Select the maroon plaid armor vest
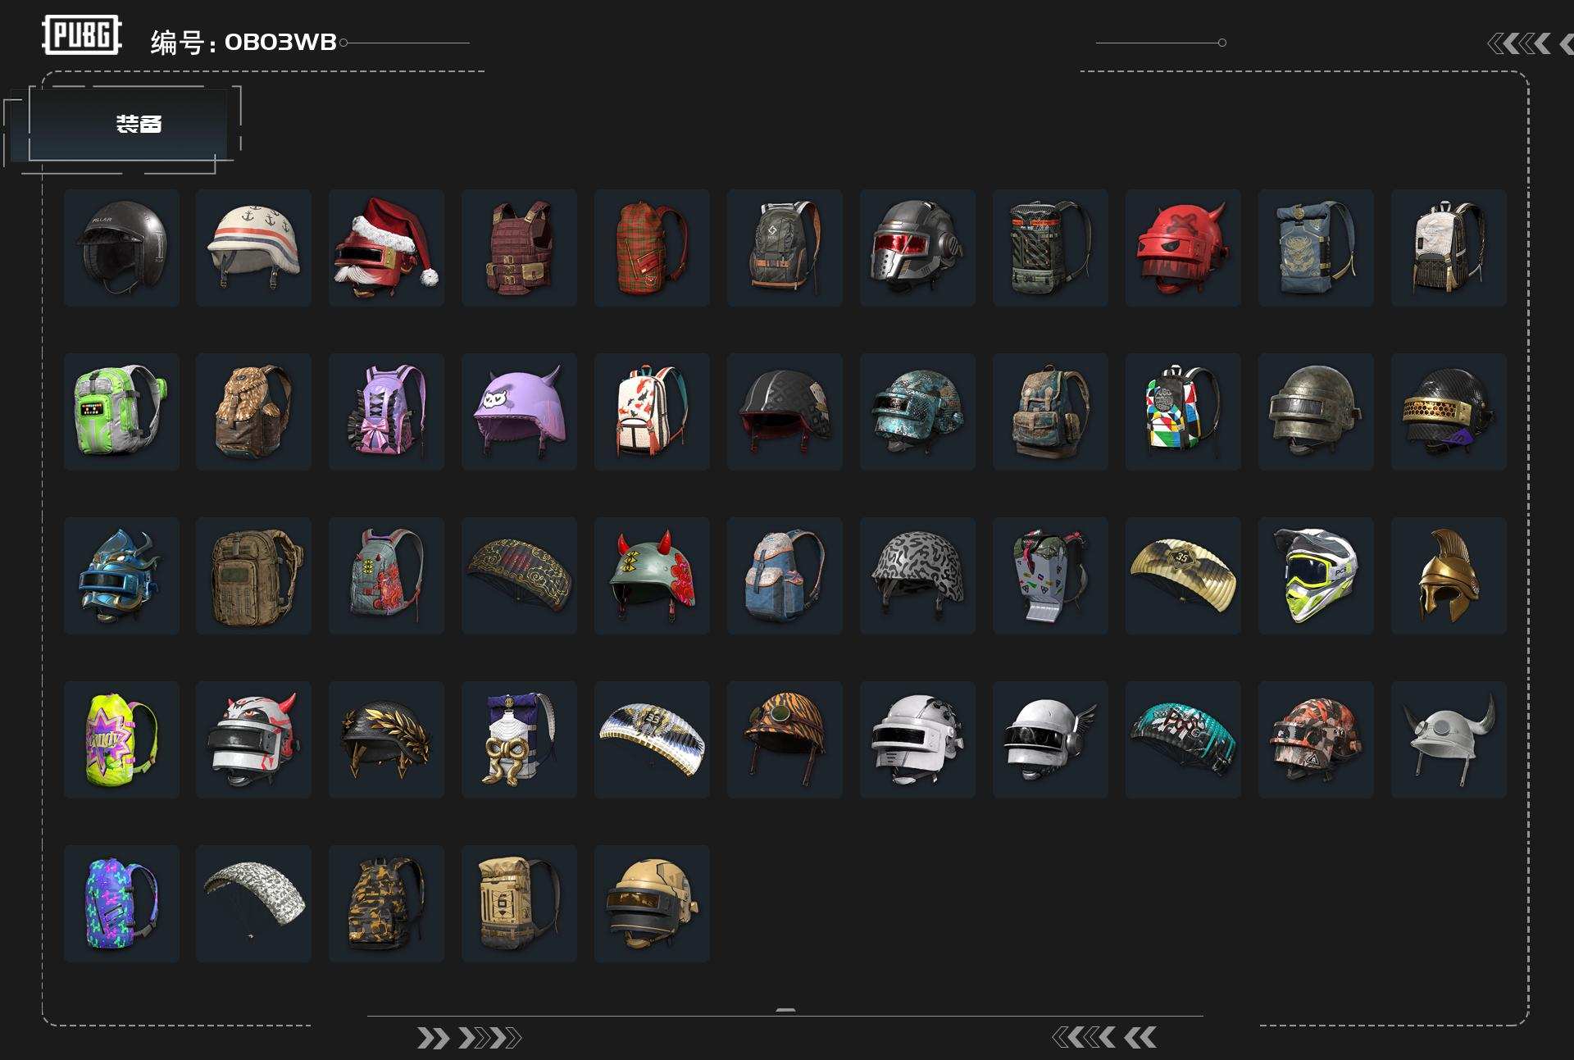The image size is (1574, 1060). point(520,248)
